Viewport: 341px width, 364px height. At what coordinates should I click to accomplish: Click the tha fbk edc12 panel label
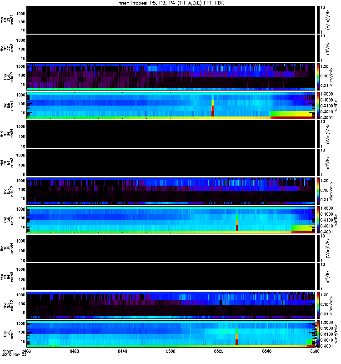(x=9, y=77)
